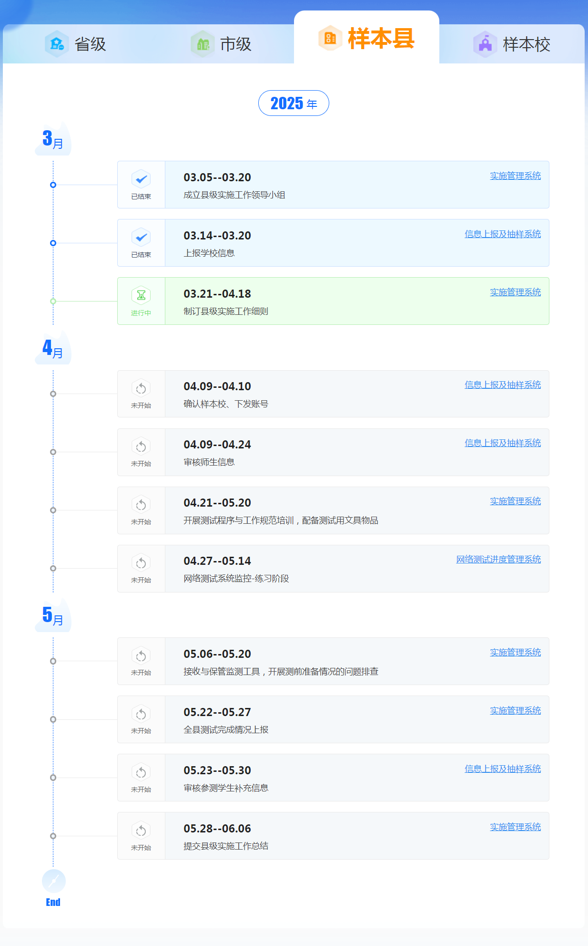The width and height of the screenshot is (588, 946).
Task: Click not-started icon for 提交县级实施工作总结
Action: click(141, 831)
